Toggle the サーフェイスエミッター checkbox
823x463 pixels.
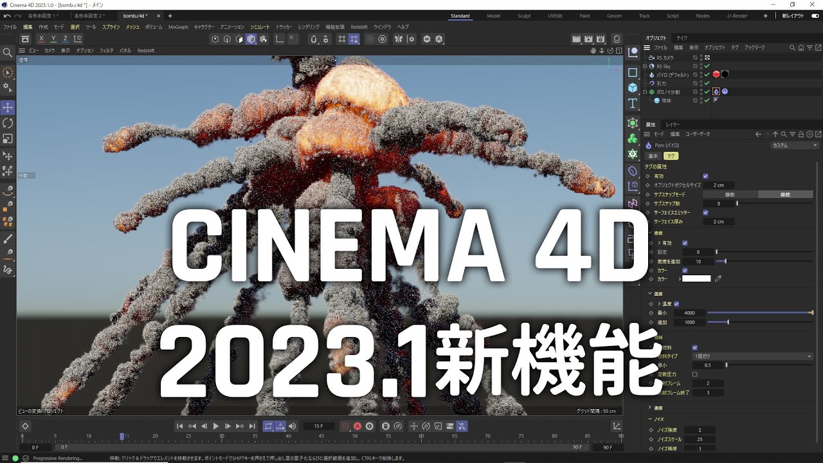[705, 212]
